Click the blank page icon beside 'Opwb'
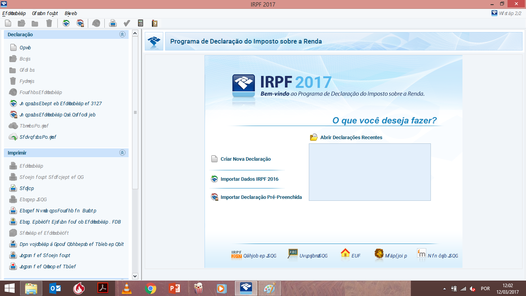Screen dimensions: 526x296 click(x=13, y=48)
